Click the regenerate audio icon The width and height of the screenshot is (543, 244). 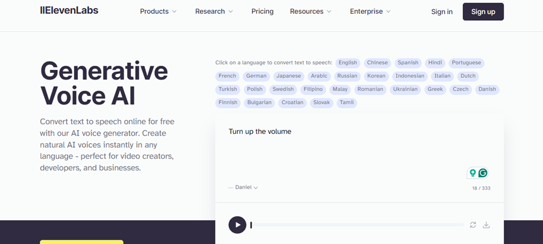point(473,225)
